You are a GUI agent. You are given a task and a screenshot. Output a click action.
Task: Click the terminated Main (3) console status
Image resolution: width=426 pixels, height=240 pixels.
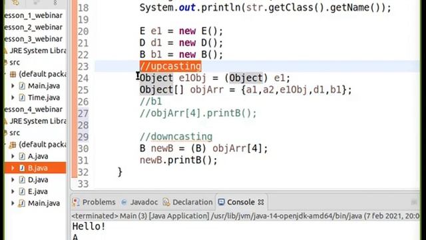coord(246,216)
